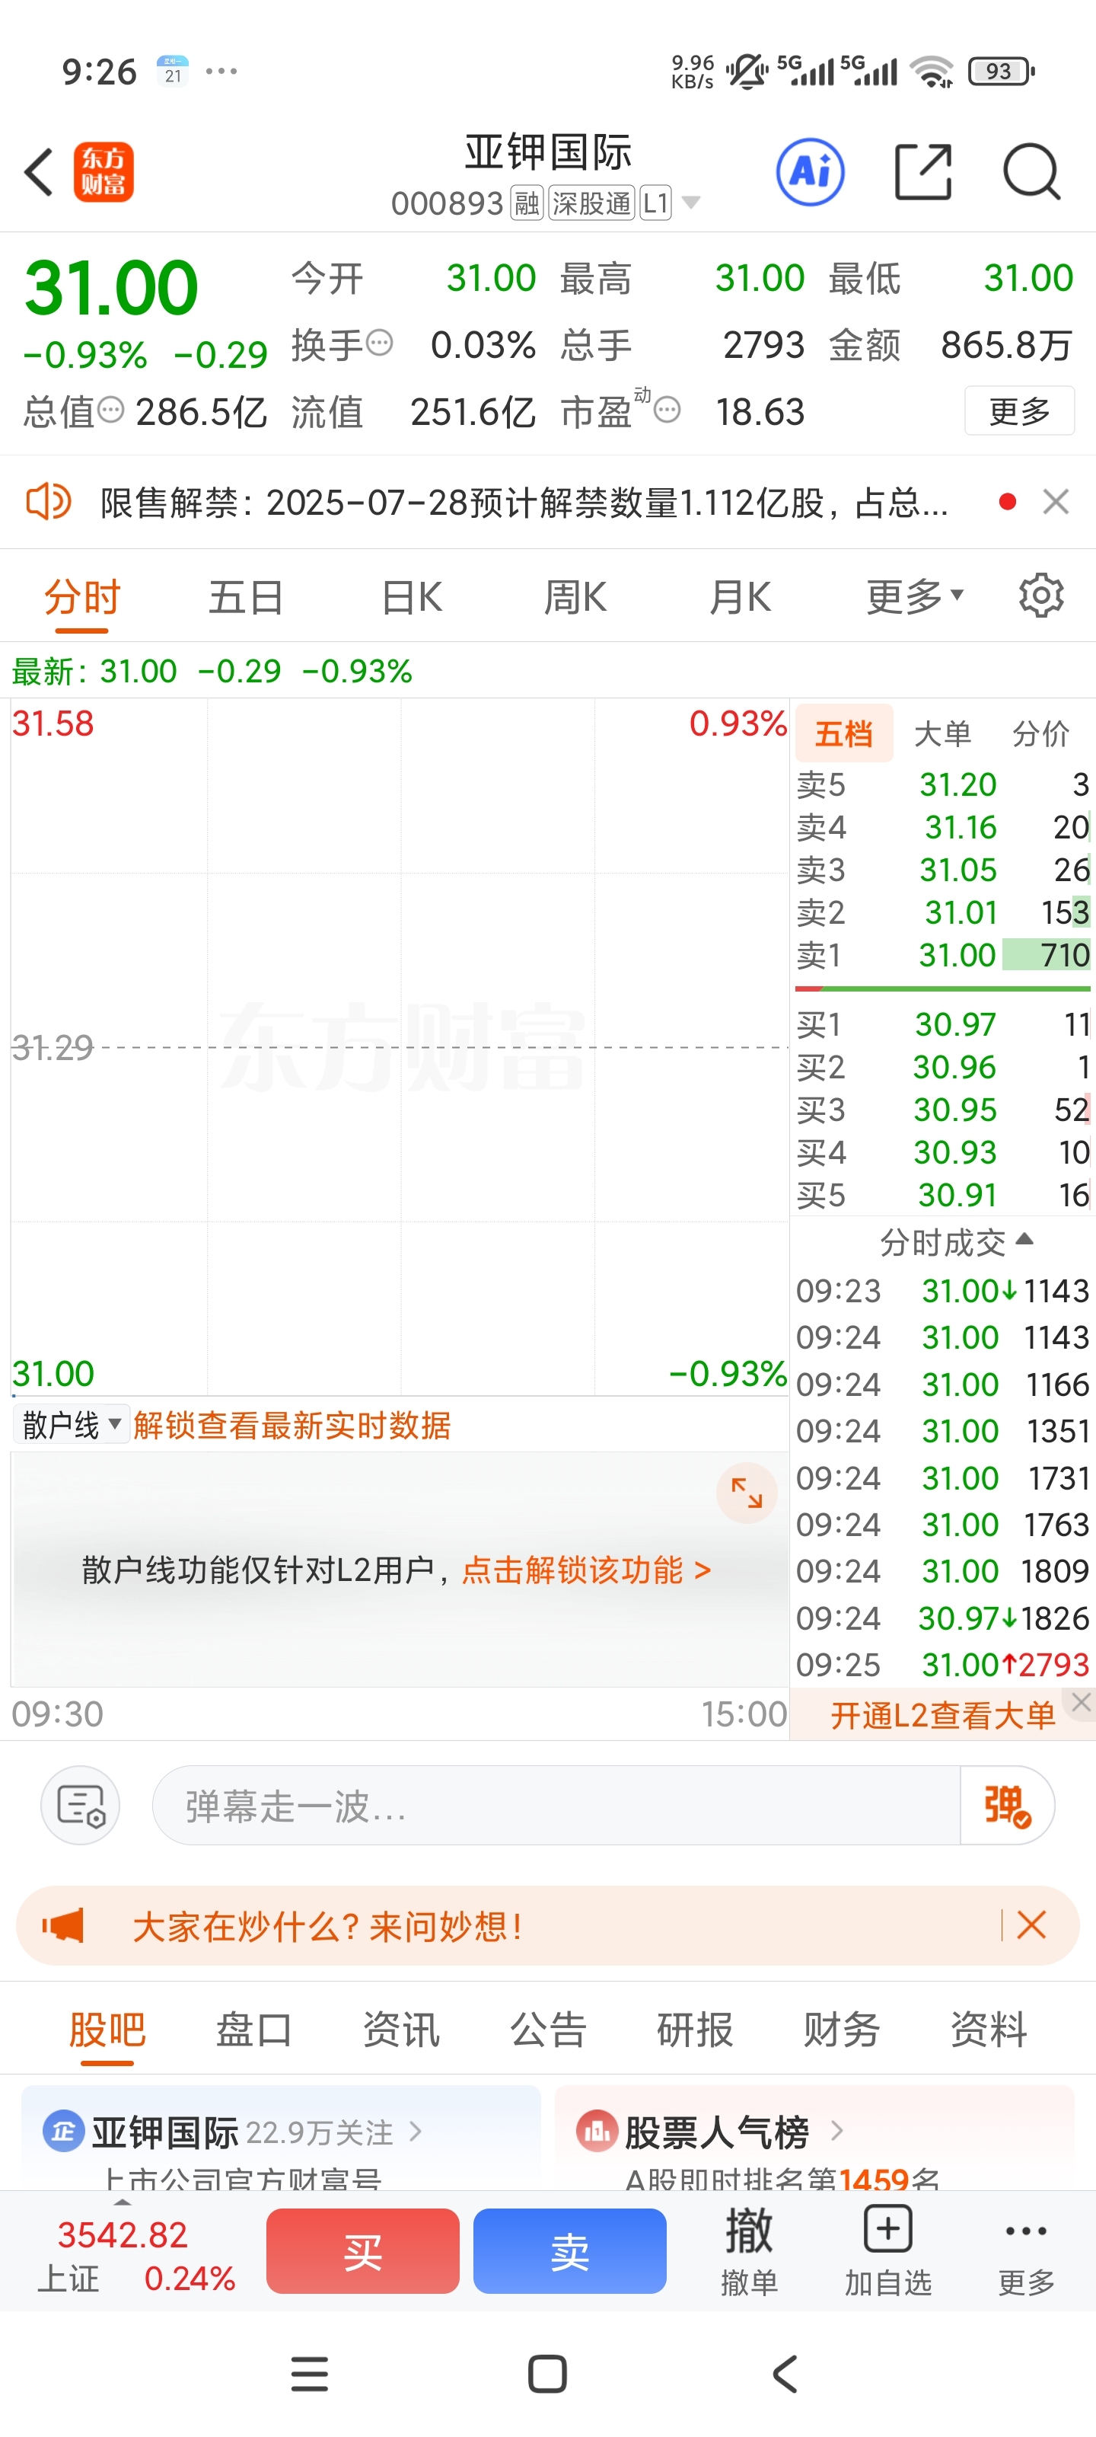The image size is (1096, 2437).
Task: Expand the stock code dropdown triangle
Action: click(x=691, y=203)
